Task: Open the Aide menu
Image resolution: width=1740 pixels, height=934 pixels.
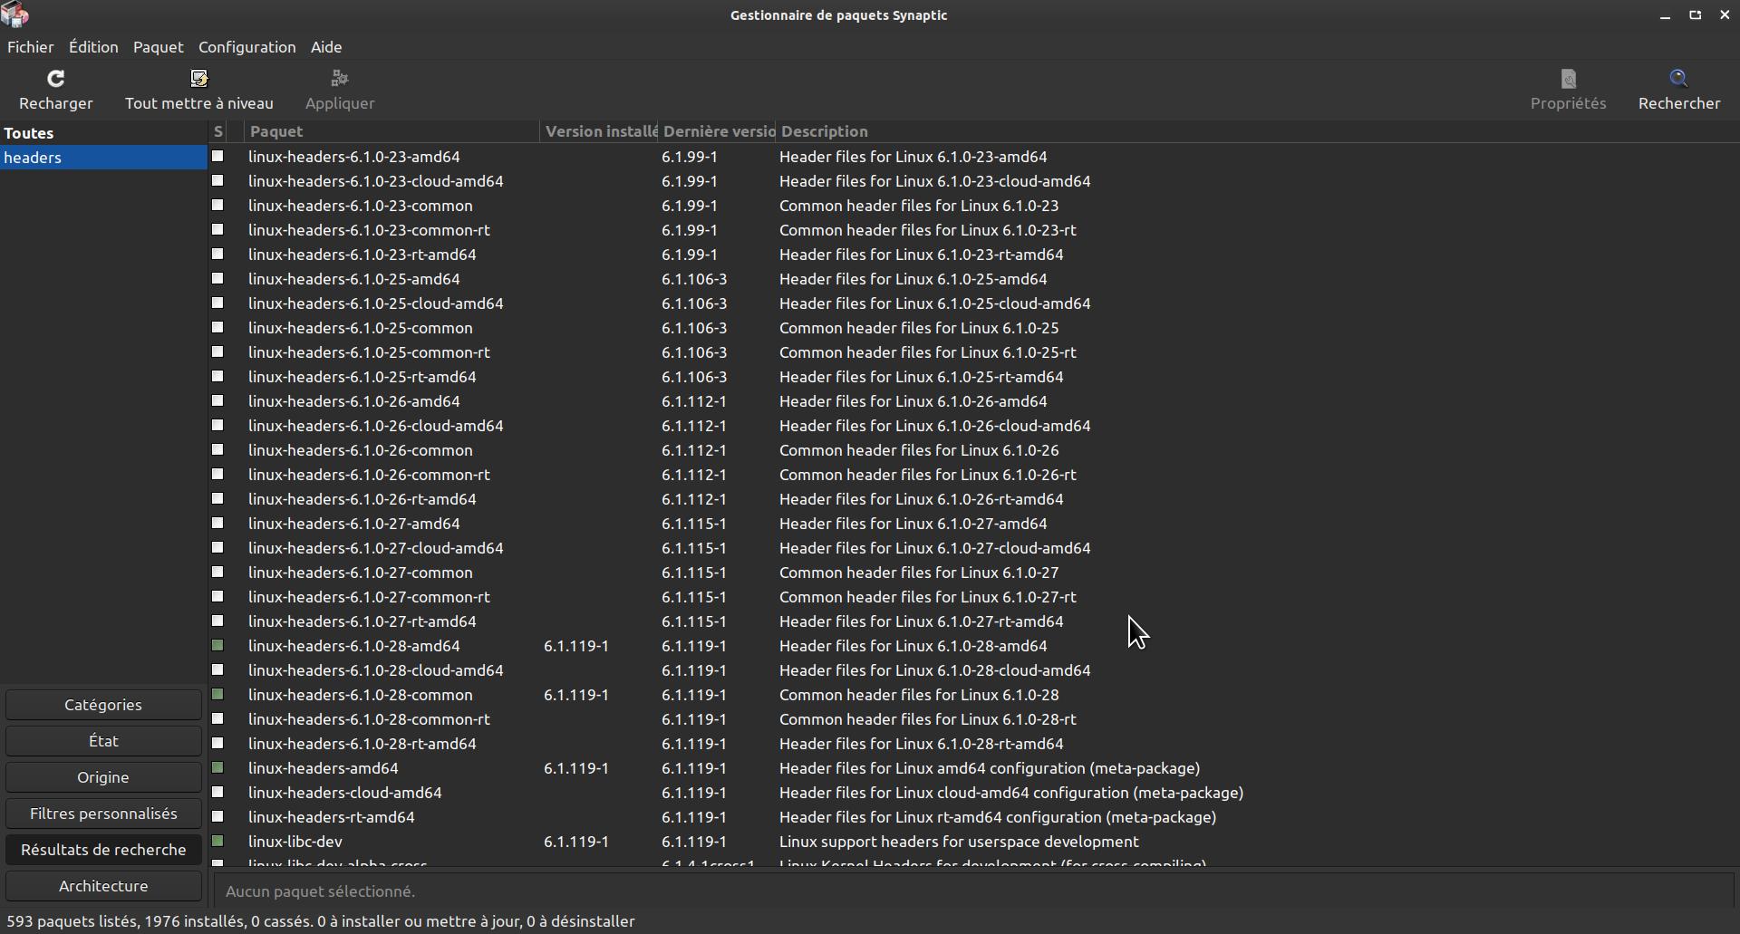Action: click(326, 47)
